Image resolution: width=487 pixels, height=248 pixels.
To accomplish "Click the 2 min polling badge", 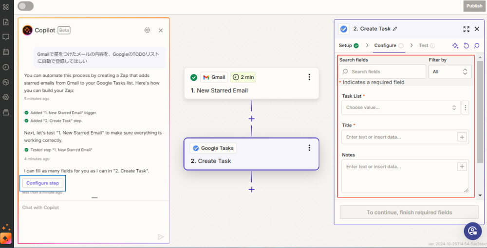I will (243, 77).
